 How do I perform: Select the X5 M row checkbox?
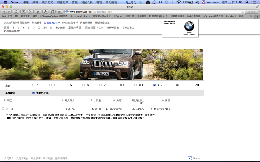coord(3,109)
